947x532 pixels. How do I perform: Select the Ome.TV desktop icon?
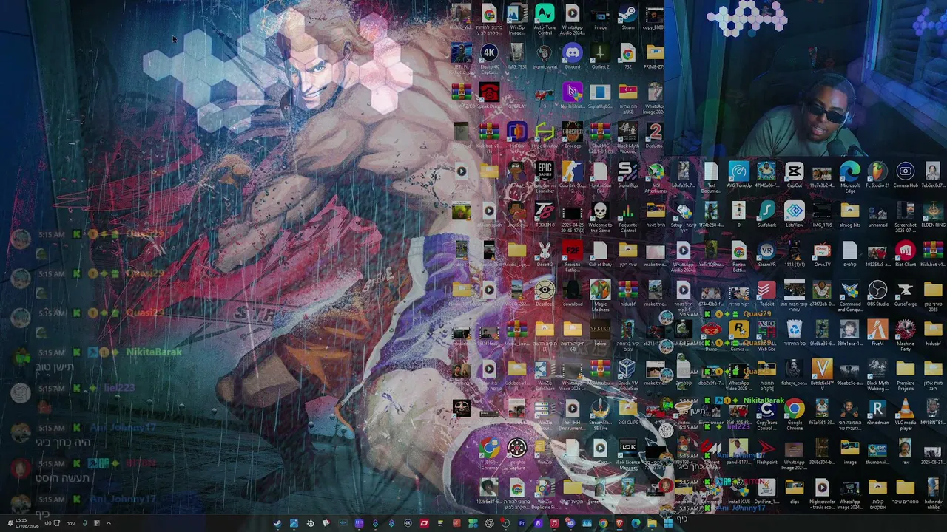(x=822, y=255)
